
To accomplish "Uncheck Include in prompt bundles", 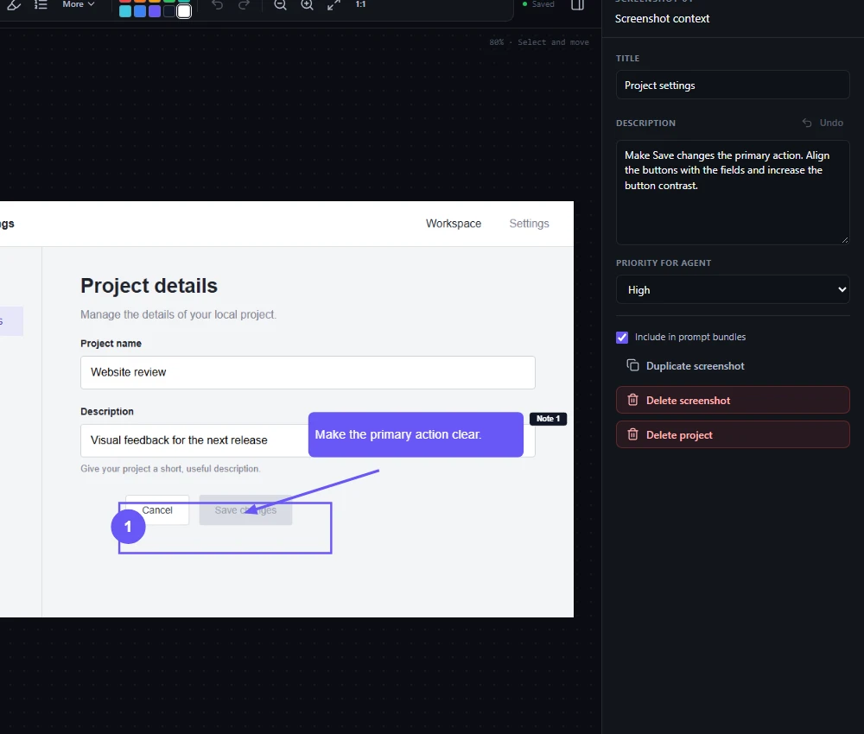I will click(622, 338).
